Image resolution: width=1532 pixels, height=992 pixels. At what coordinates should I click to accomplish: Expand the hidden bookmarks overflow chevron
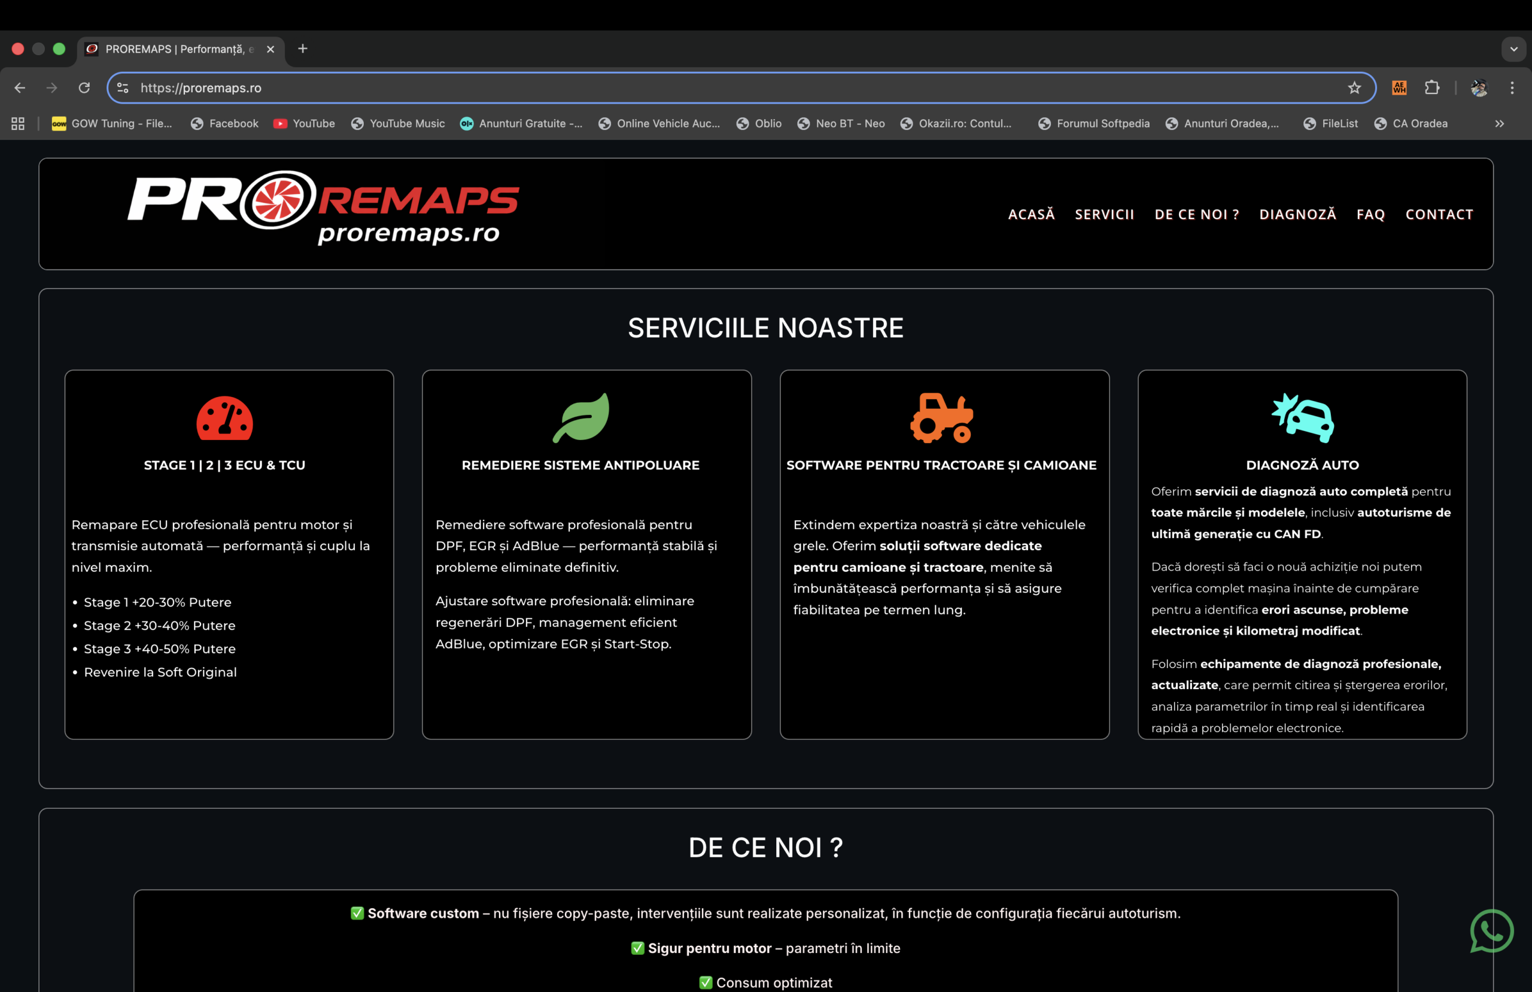[1499, 124]
